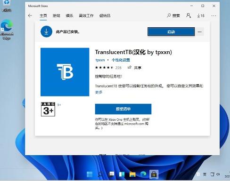Minimize the Microsoft Store window

pos(191,6)
